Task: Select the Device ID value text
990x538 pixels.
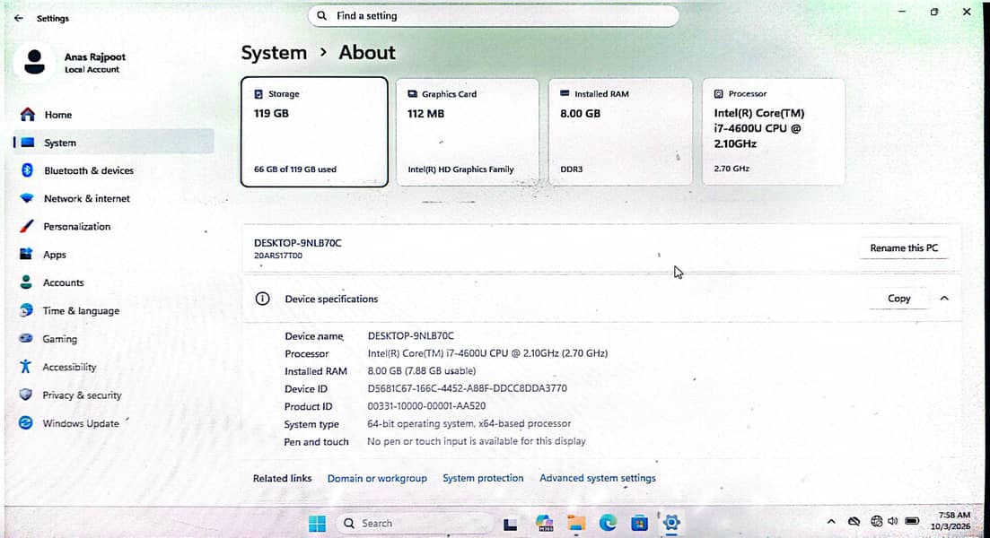Action: pyautogui.click(x=468, y=388)
